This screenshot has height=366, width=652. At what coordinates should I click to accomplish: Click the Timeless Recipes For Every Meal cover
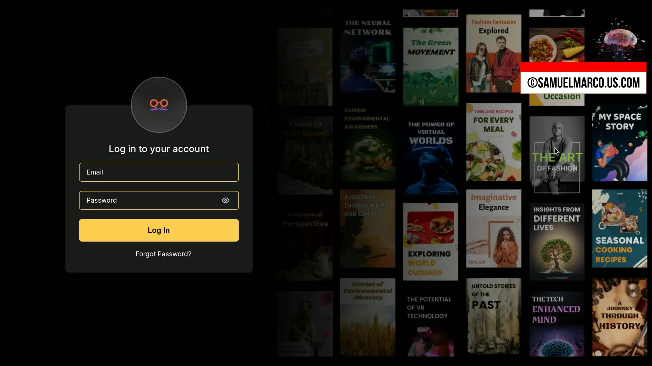494,142
